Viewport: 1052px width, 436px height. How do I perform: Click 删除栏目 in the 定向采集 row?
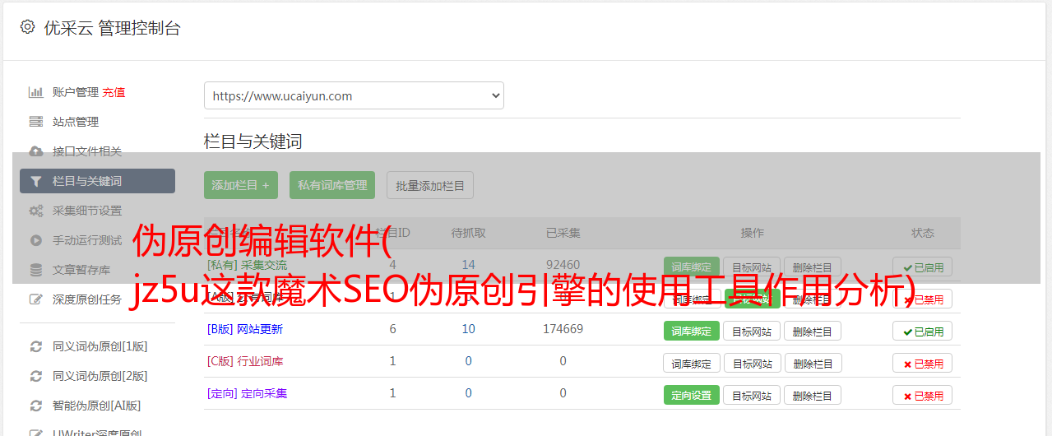point(813,395)
